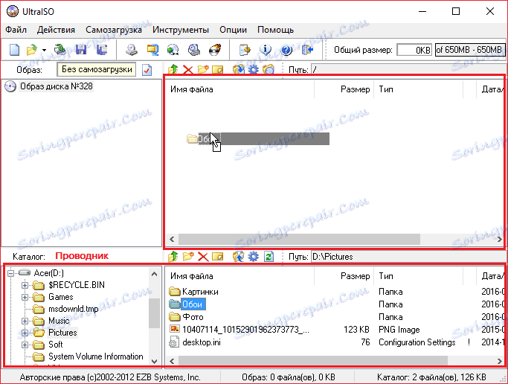Click the Up folder icon in image pane

point(173,69)
